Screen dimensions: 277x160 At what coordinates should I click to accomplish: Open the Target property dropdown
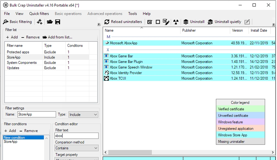[76, 159]
